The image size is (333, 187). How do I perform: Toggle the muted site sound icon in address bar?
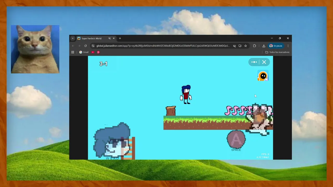234,46
